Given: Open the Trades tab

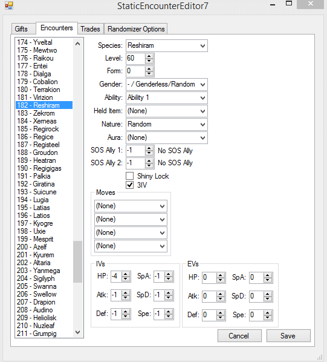Looking at the screenshot, I should click(90, 29).
